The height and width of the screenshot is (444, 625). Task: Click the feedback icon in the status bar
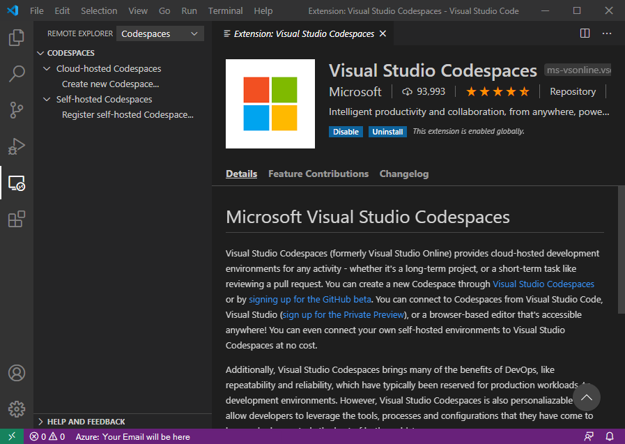590,436
